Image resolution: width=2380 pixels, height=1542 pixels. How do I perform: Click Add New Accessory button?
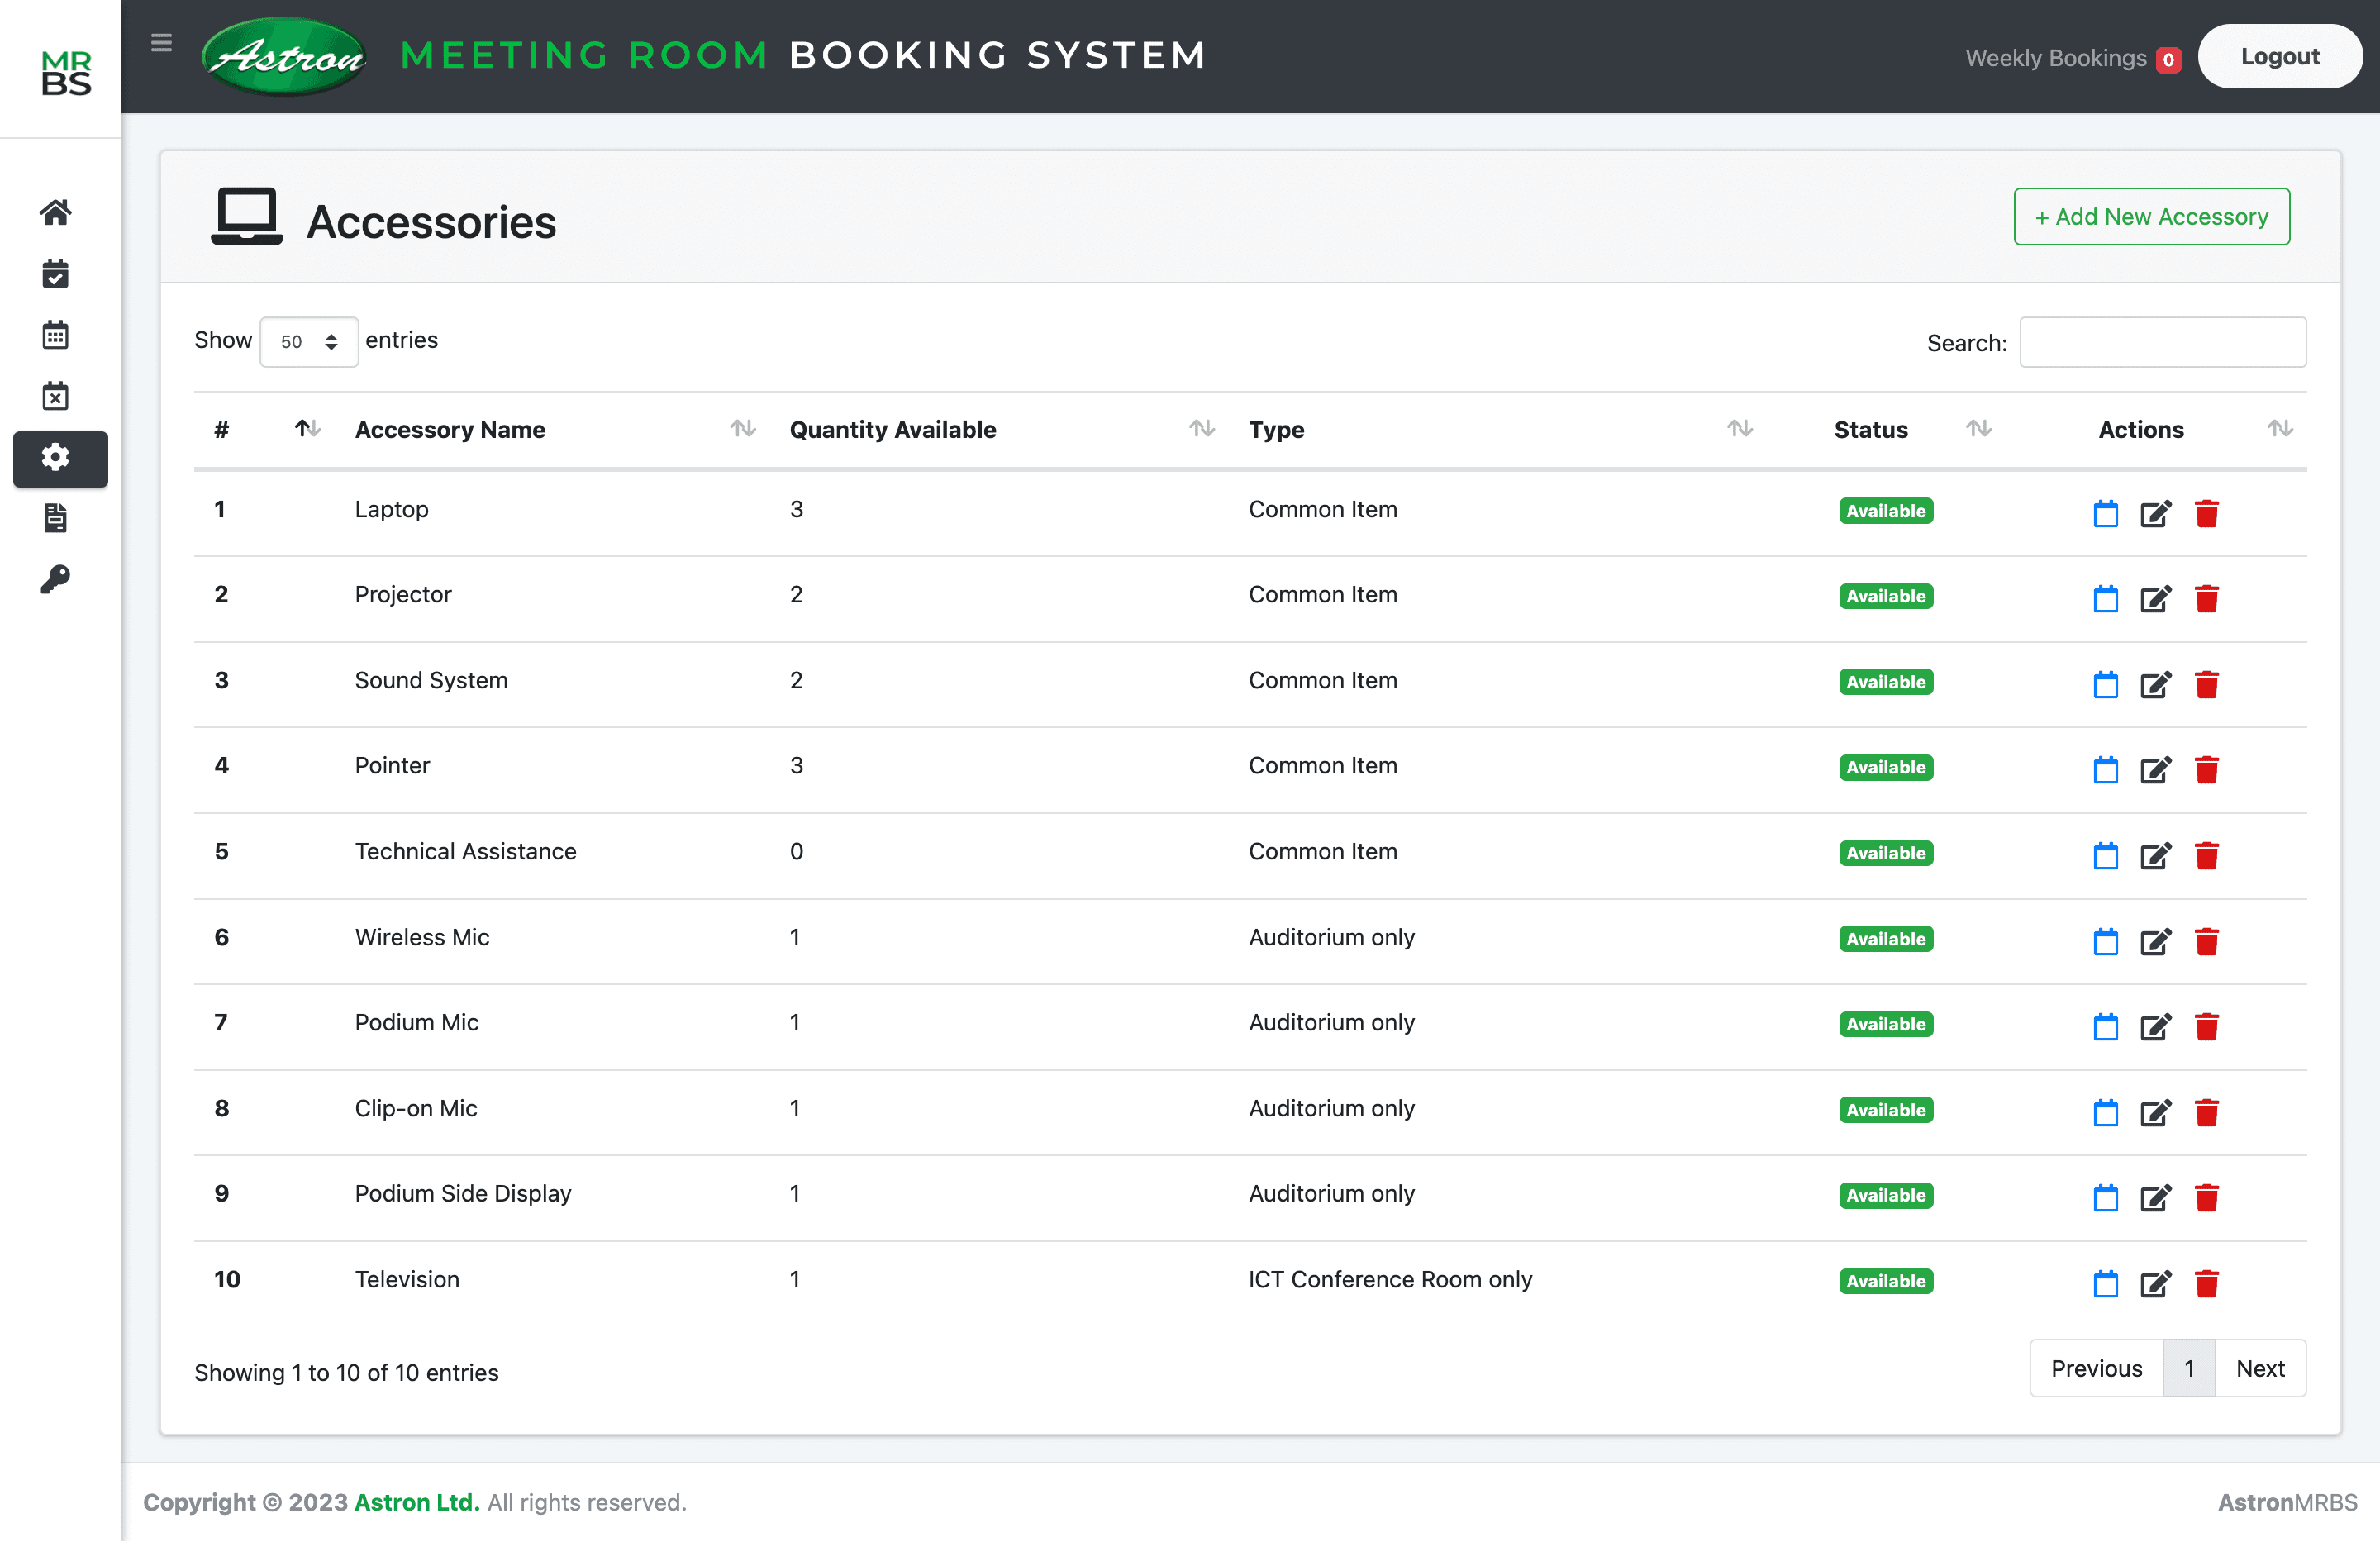coord(2151,217)
